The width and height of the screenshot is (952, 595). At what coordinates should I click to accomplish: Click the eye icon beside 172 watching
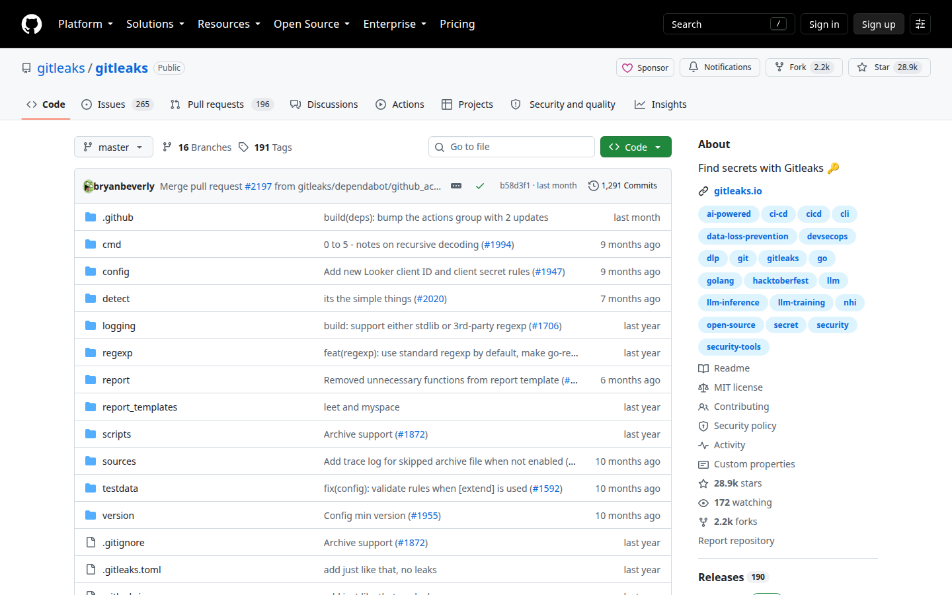tap(703, 502)
